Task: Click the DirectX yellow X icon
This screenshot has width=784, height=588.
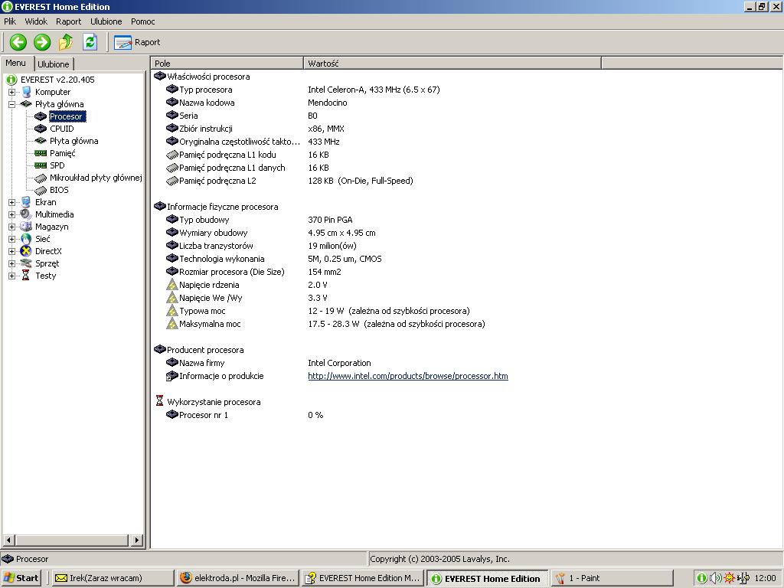Action: tap(26, 251)
